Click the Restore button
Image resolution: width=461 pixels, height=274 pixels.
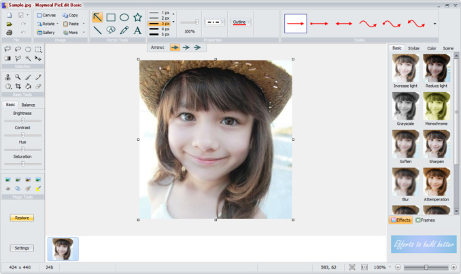pyautogui.click(x=22, y=218)
